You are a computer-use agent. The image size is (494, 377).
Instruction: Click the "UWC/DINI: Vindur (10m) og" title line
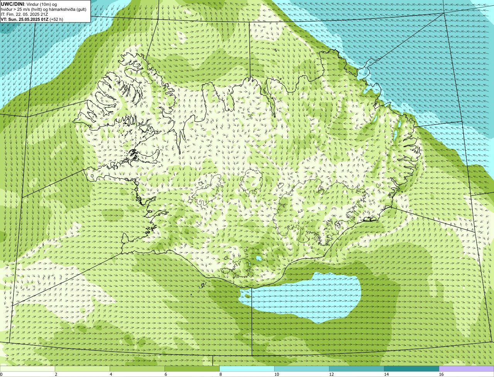tap(29, 4)
